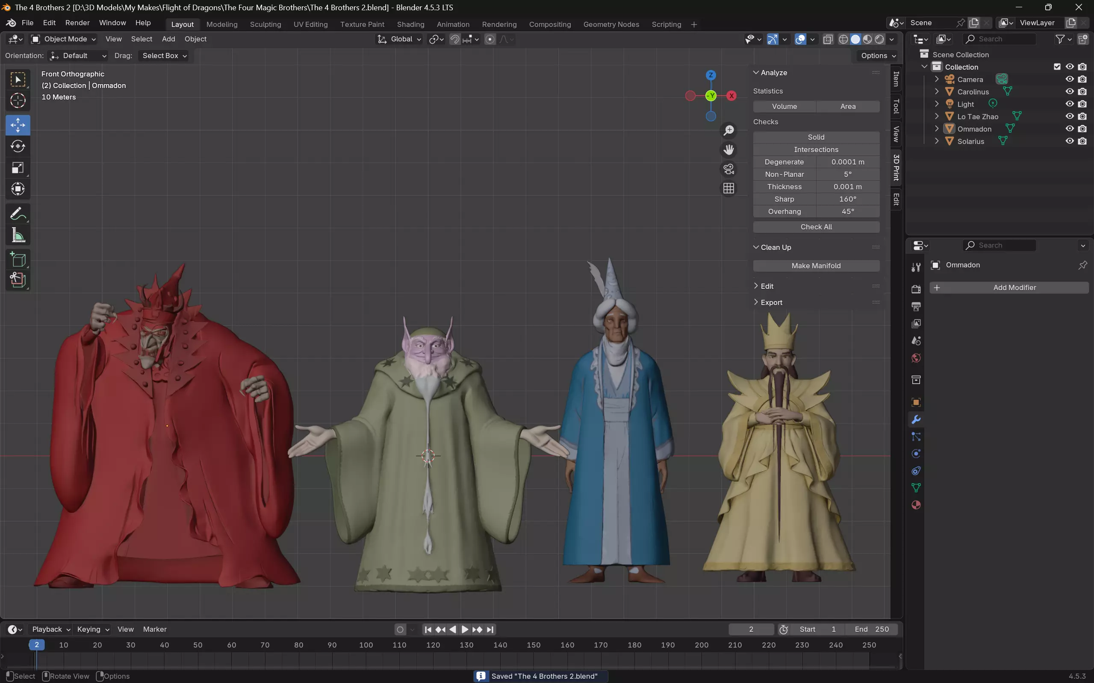Image resolution: width=1094 pixels, height=683 pixels.
Task: Open the Object Mode dropdown
Action: (x=64, y=39)
